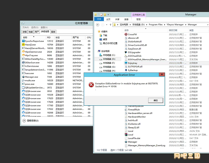Select 本地磁盘 (G:) in navigation pane
Screen dimensions: 209x163
(109, 67)
